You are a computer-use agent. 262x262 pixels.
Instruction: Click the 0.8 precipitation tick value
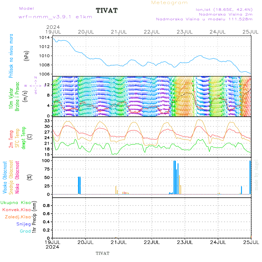pos(46,206)
